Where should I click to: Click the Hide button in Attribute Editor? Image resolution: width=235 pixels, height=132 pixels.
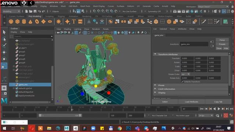click(x=226, y=48)
